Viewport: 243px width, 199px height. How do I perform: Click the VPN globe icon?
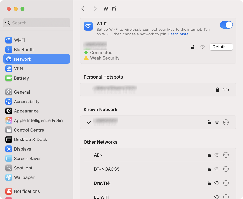[x=9, y=68]
